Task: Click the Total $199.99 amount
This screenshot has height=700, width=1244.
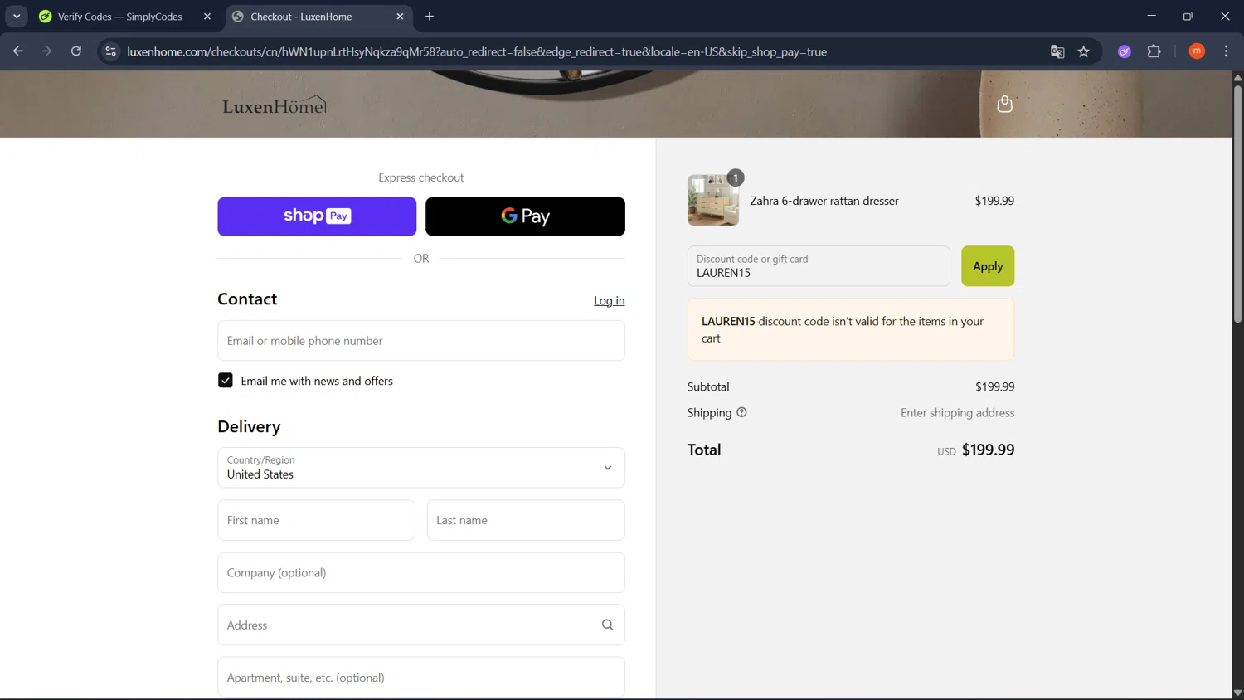Action: point(988,450)
